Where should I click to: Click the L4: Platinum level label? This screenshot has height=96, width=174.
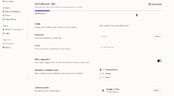coord(39,14)
